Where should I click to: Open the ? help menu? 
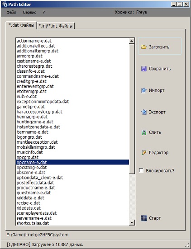coord(44,12)
